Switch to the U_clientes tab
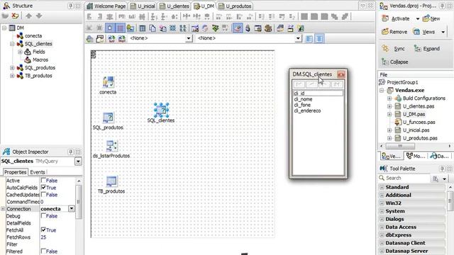 [175, 6]
